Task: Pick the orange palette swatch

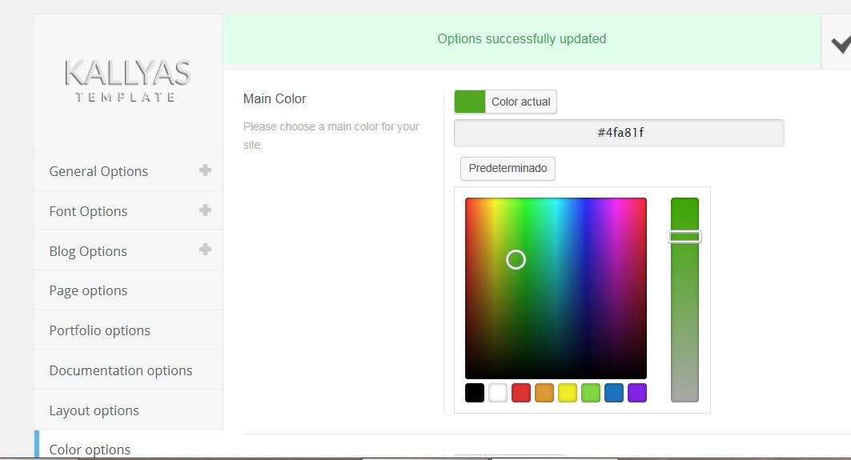Action: point(544,393)
